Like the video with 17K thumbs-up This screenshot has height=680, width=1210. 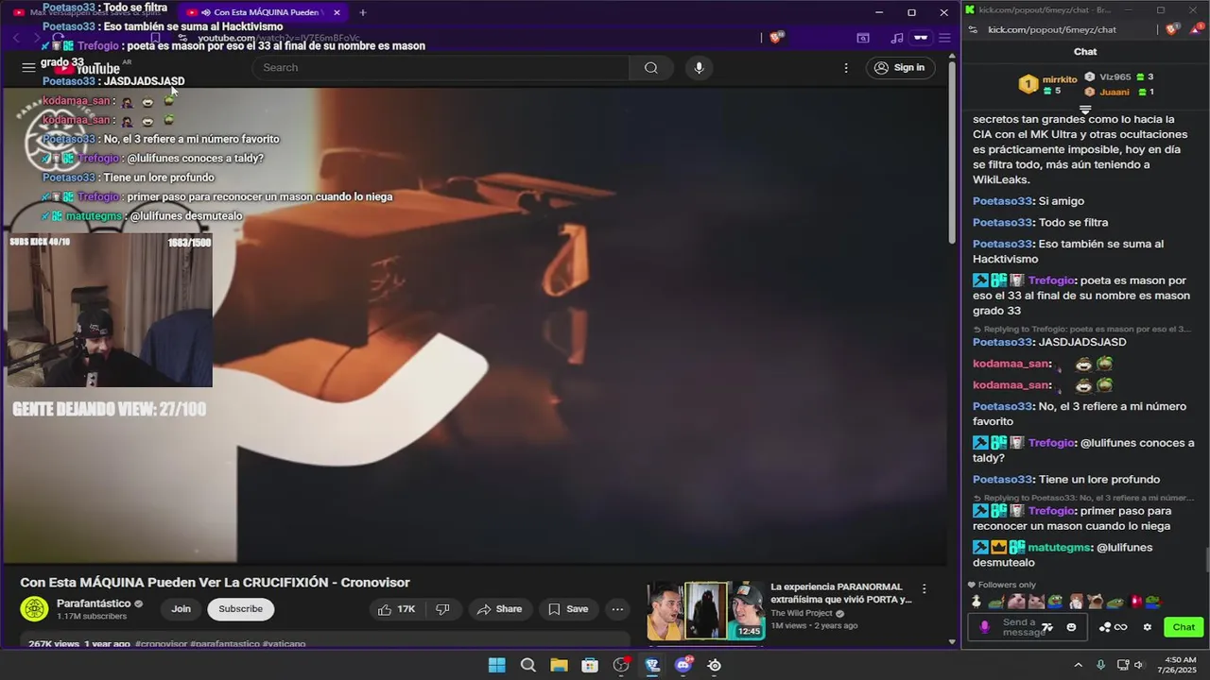pos(397,609)
